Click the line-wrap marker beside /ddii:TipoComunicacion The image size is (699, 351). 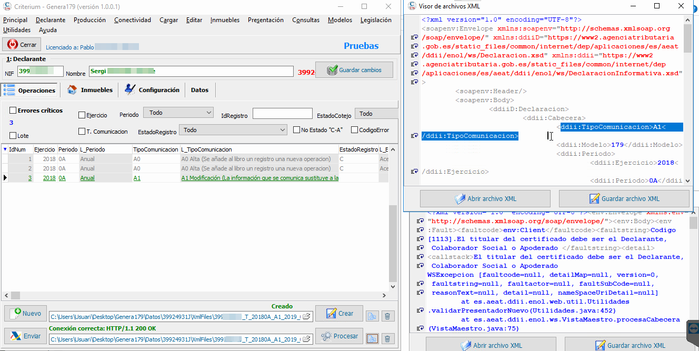point(415,136)
